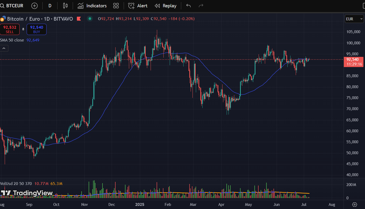Viewport: 365px width, 209px height.
Task: Open the EUR currency dropdown
Action: [354, 19]
